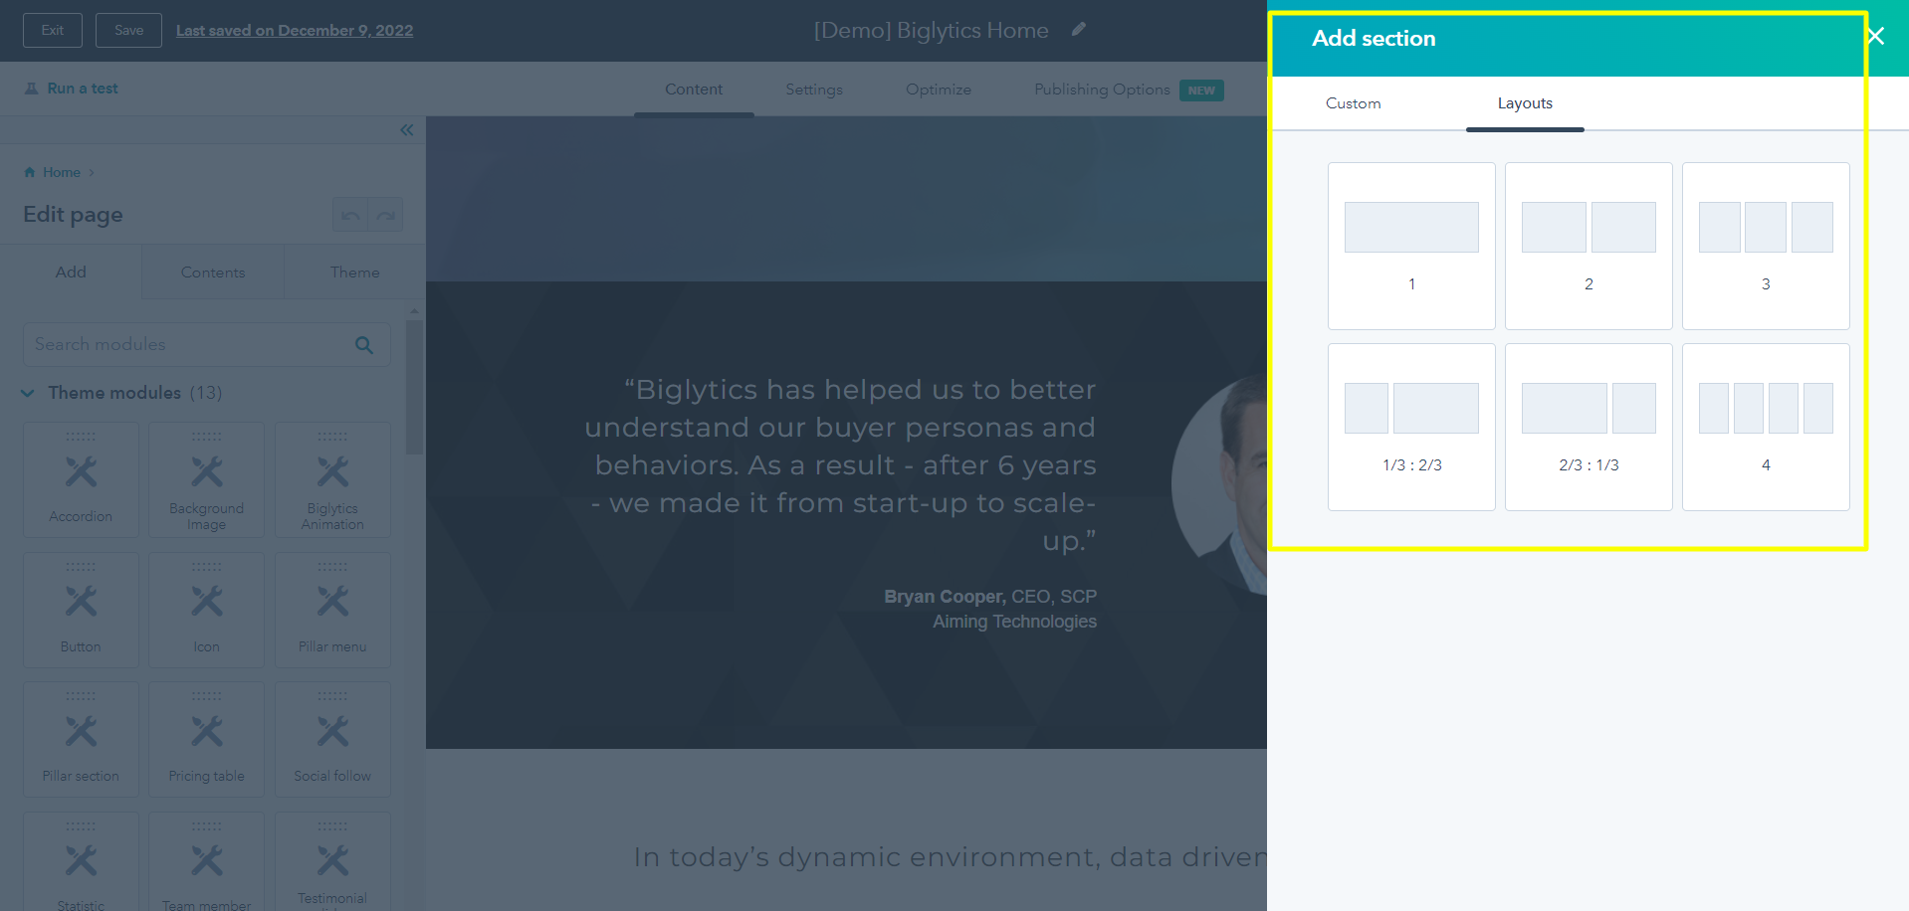The width and height of the screenshot is (1909, 911).
Task: Click the undo arrow icon
Action: click(349, 215)
